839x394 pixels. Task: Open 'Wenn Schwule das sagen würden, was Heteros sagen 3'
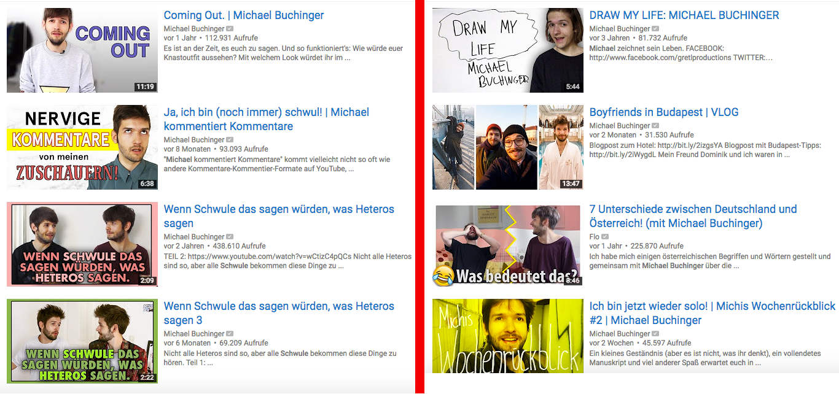coord(279,313)
